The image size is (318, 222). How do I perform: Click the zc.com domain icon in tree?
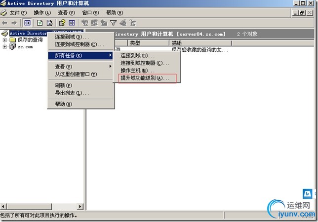click(x=12, y=47)
